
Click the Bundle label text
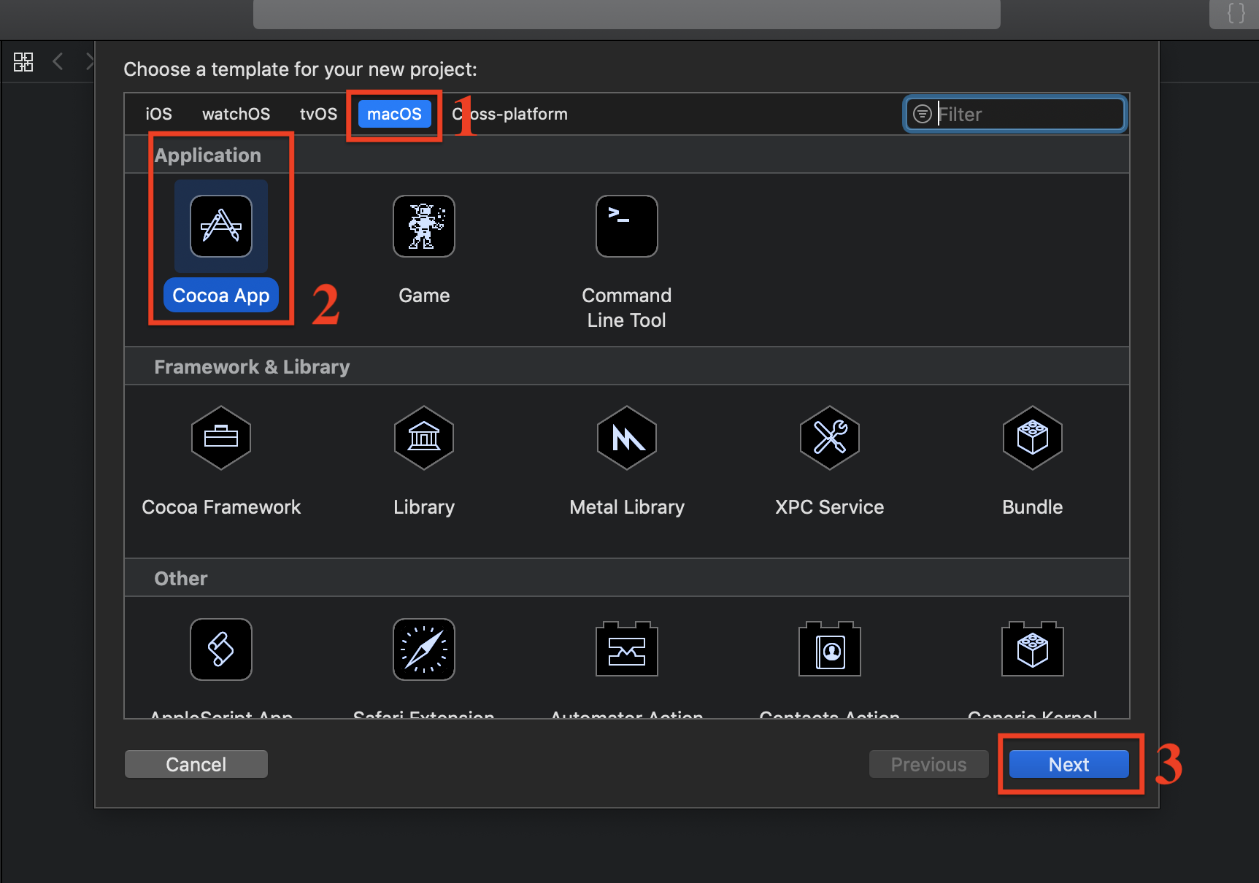(x=1033, y=507)
